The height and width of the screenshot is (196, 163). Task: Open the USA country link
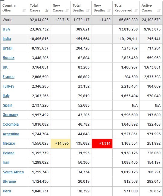(x=6, y=29)
